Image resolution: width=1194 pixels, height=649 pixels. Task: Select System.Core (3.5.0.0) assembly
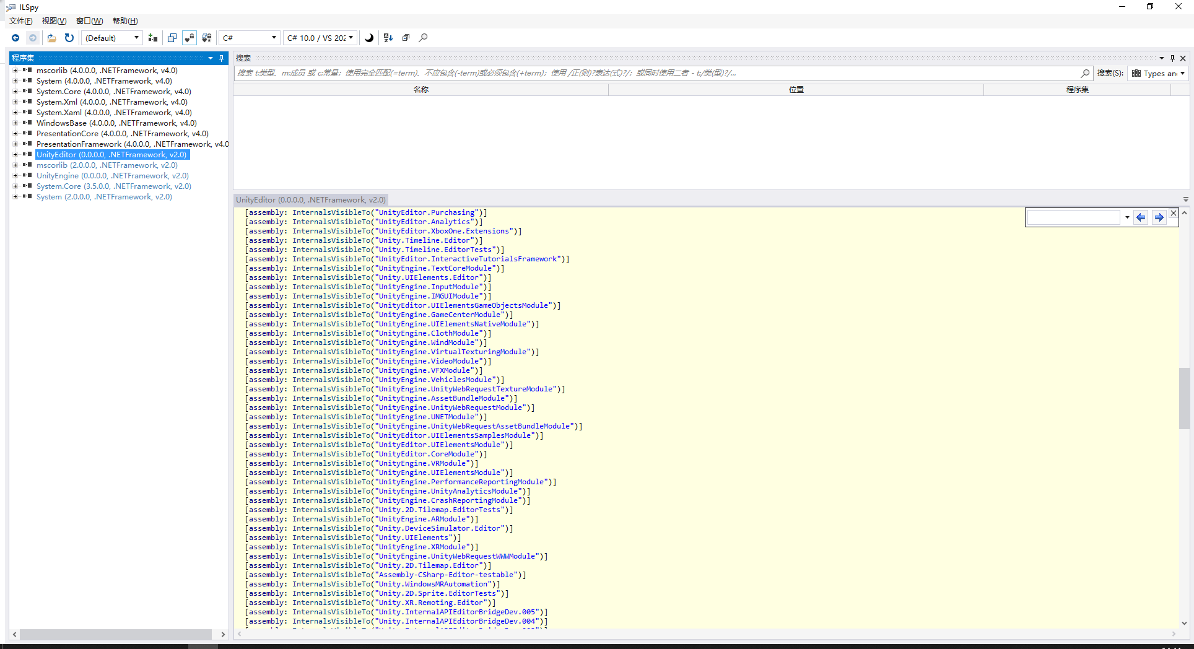(114, 186)
